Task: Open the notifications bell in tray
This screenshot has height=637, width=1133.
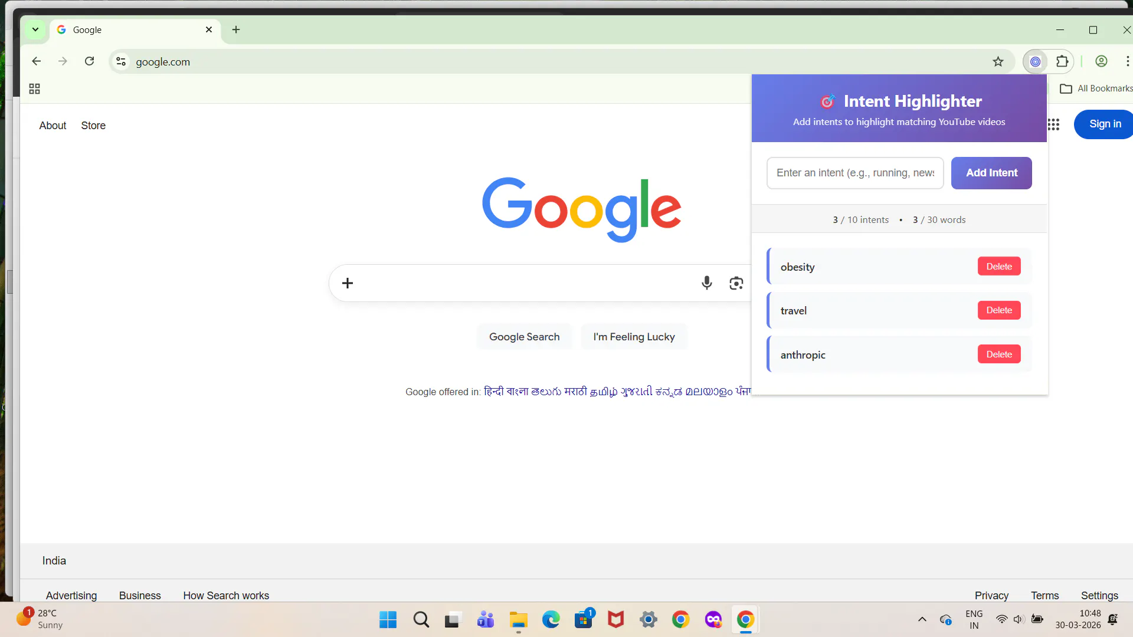Action: [x=1112, y=619]
